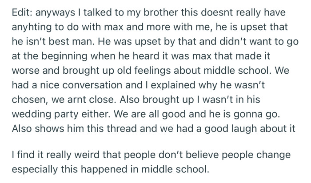Click the word "especially"
This screenshot has height=183, width=311.
[x=35, y=170]
